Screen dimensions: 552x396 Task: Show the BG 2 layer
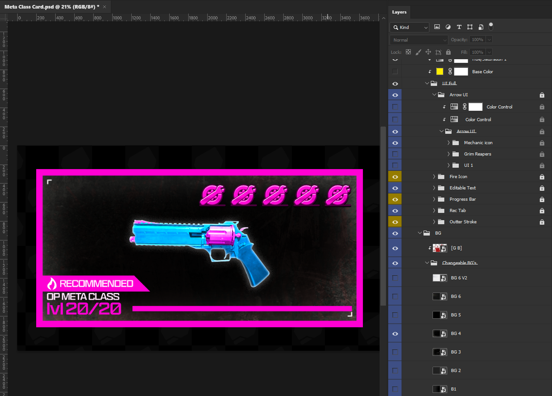coord(395,371)
